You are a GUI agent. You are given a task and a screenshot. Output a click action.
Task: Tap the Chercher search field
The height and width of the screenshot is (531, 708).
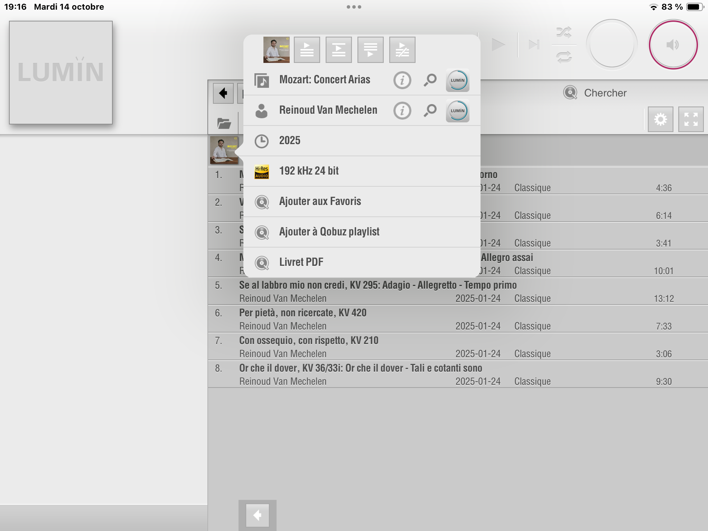[605, 93]
